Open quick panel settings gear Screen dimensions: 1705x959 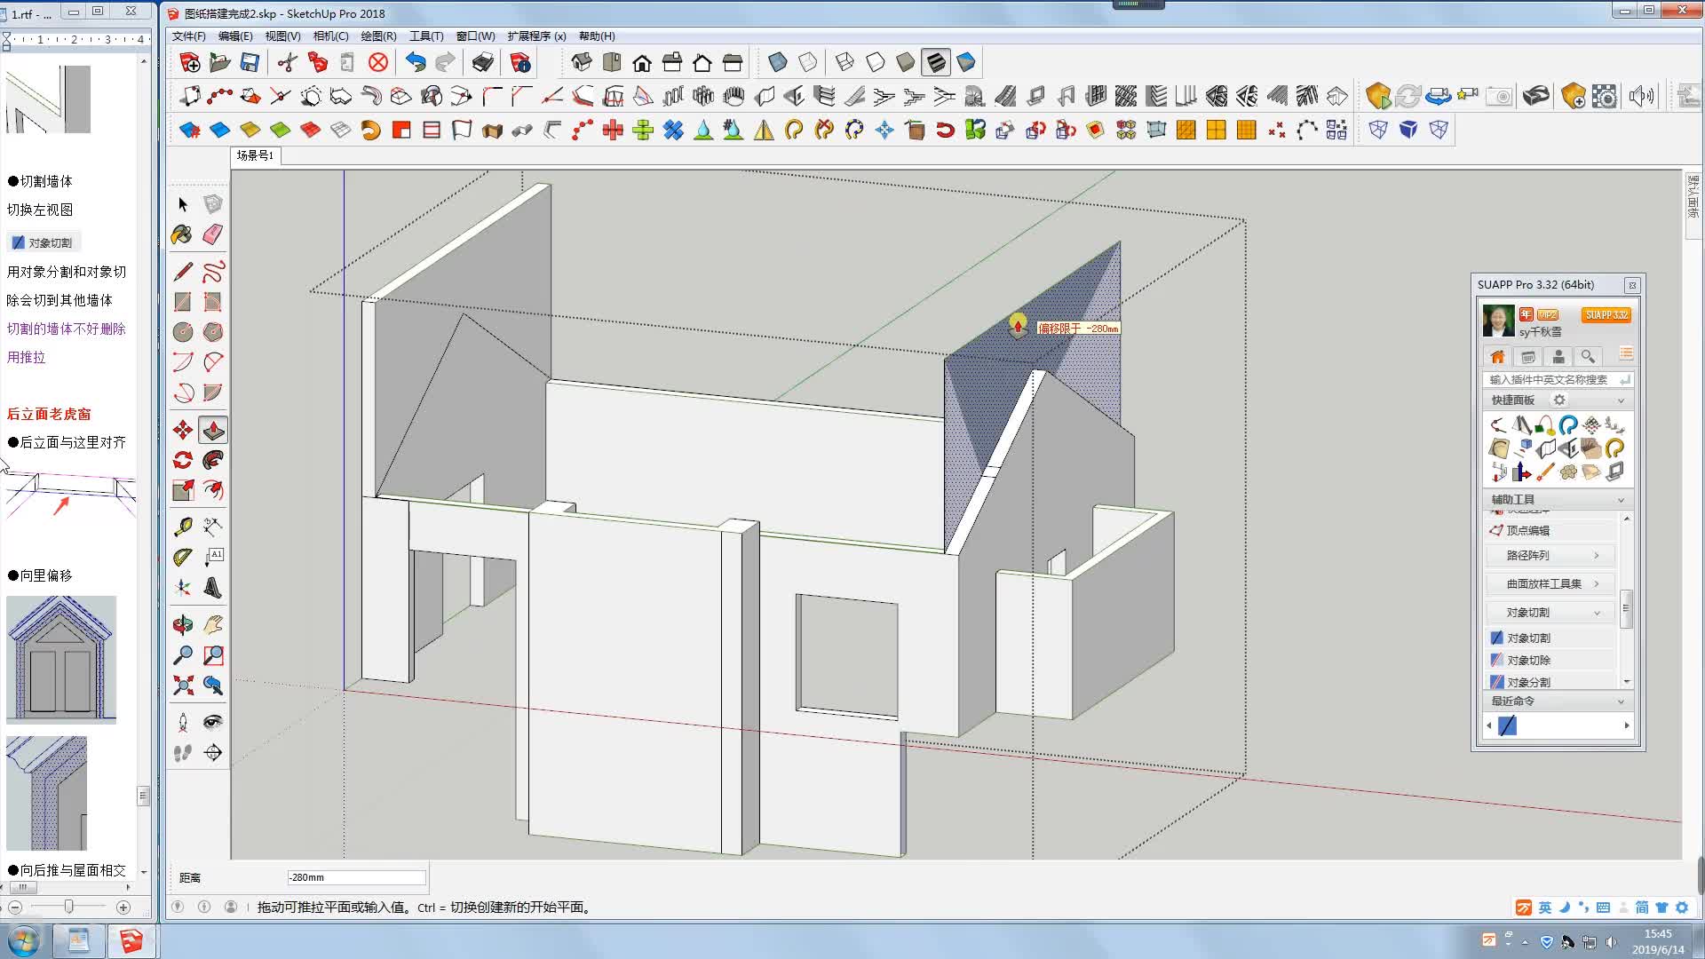[x=1558, y=400]
